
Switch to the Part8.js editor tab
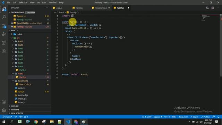point(79,8)
